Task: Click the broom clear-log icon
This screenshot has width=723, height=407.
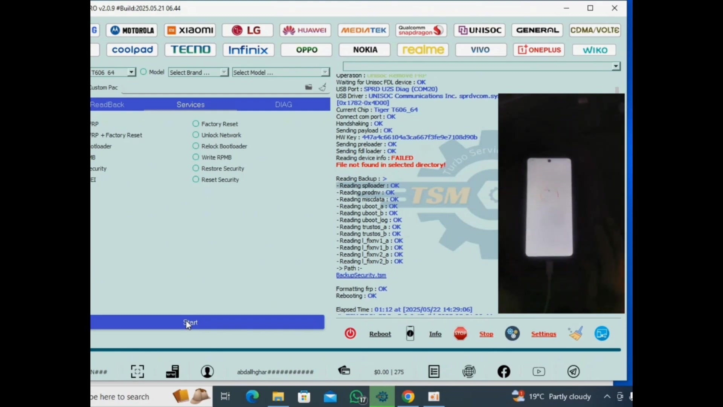Action: click(x=576, y=334)
